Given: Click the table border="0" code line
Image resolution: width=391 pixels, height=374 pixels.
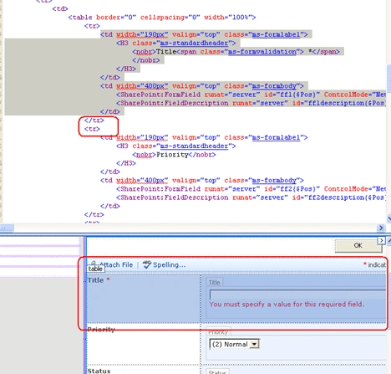Looking at the screenshot, I should tap(162, 18).
